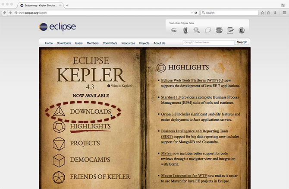Open the Downloads item in the top navigation
This screenshot has width=289, height=189.
(x=64, y=43)
